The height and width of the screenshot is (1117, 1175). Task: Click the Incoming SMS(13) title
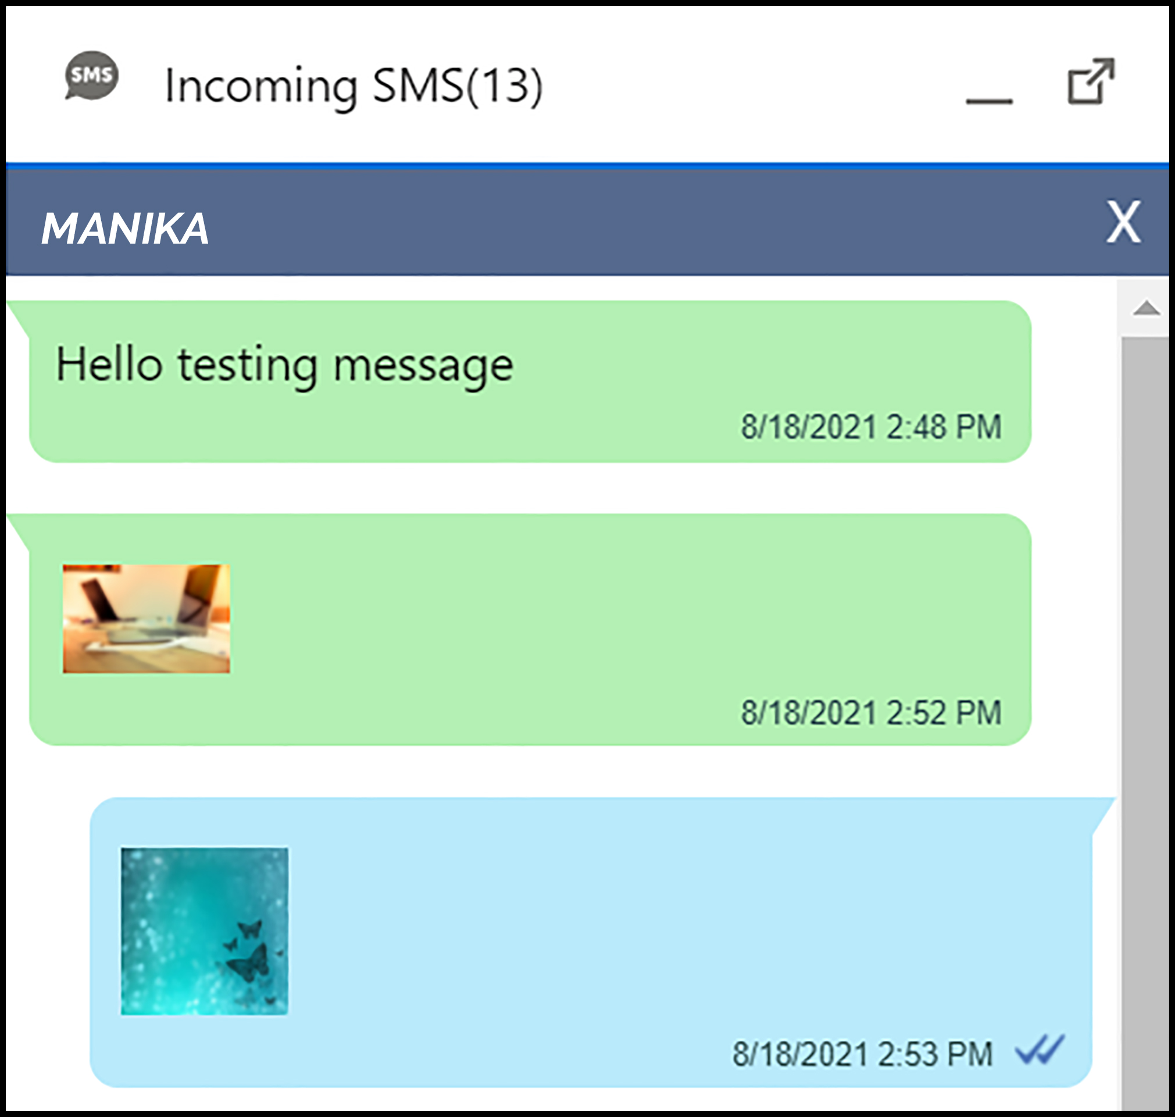(353, 86)
